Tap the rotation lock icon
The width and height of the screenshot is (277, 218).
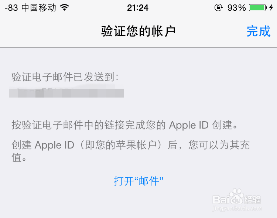pyautogui.click(x=219, y=8)
